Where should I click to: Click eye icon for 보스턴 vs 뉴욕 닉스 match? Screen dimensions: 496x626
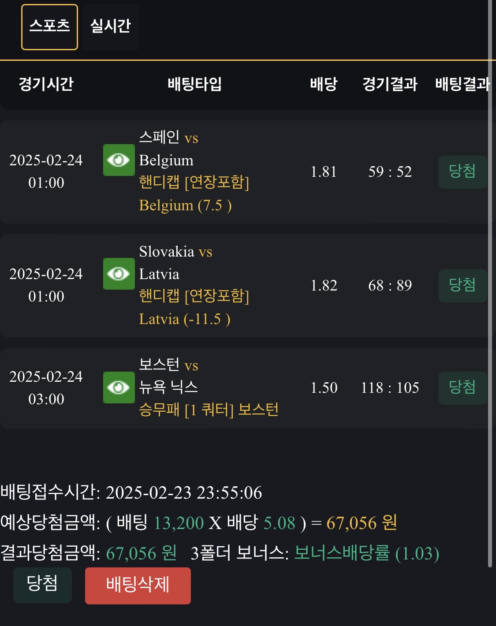[x=119, y=388]
